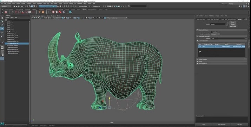
Task: Open the Modeling menu set dropdown
Action: coord(6,6)
